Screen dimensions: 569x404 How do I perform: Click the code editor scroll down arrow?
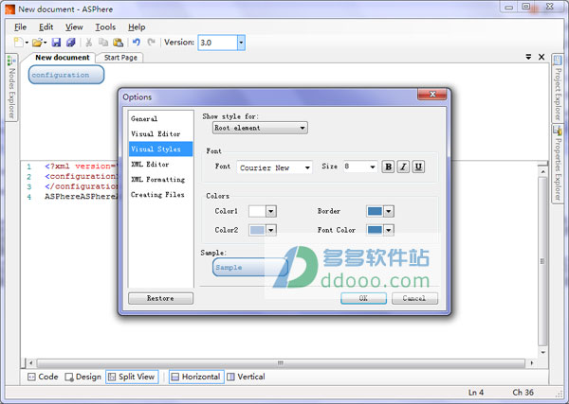tap(542, 352)
